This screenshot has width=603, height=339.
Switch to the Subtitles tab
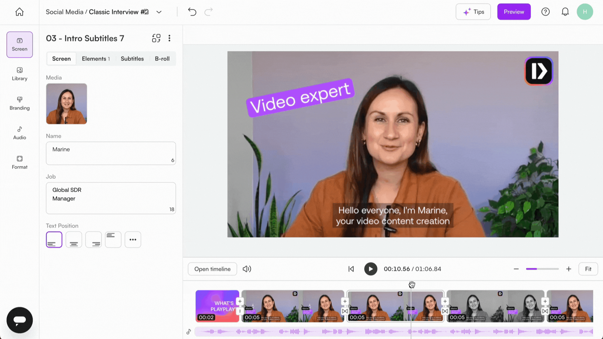pos(132,59)
